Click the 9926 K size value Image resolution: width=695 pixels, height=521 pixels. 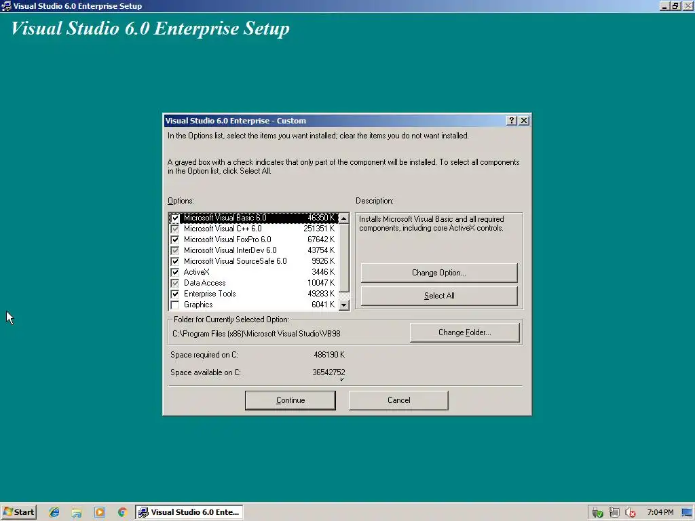point(323,261)
